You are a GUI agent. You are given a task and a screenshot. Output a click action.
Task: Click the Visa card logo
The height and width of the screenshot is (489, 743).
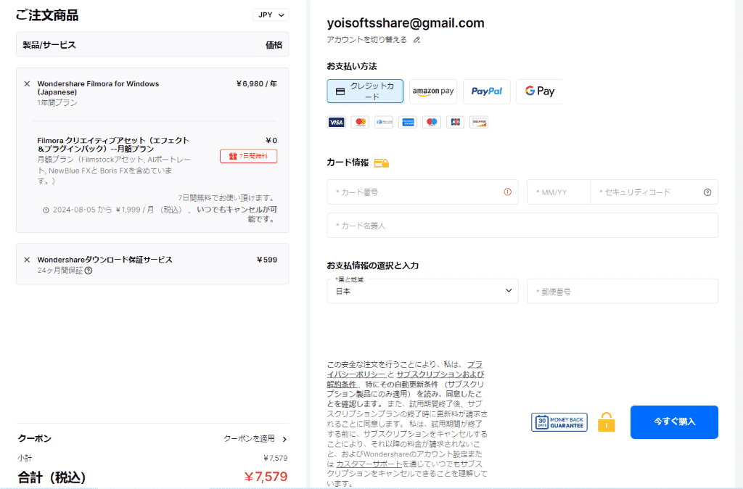tap(337, 122)
